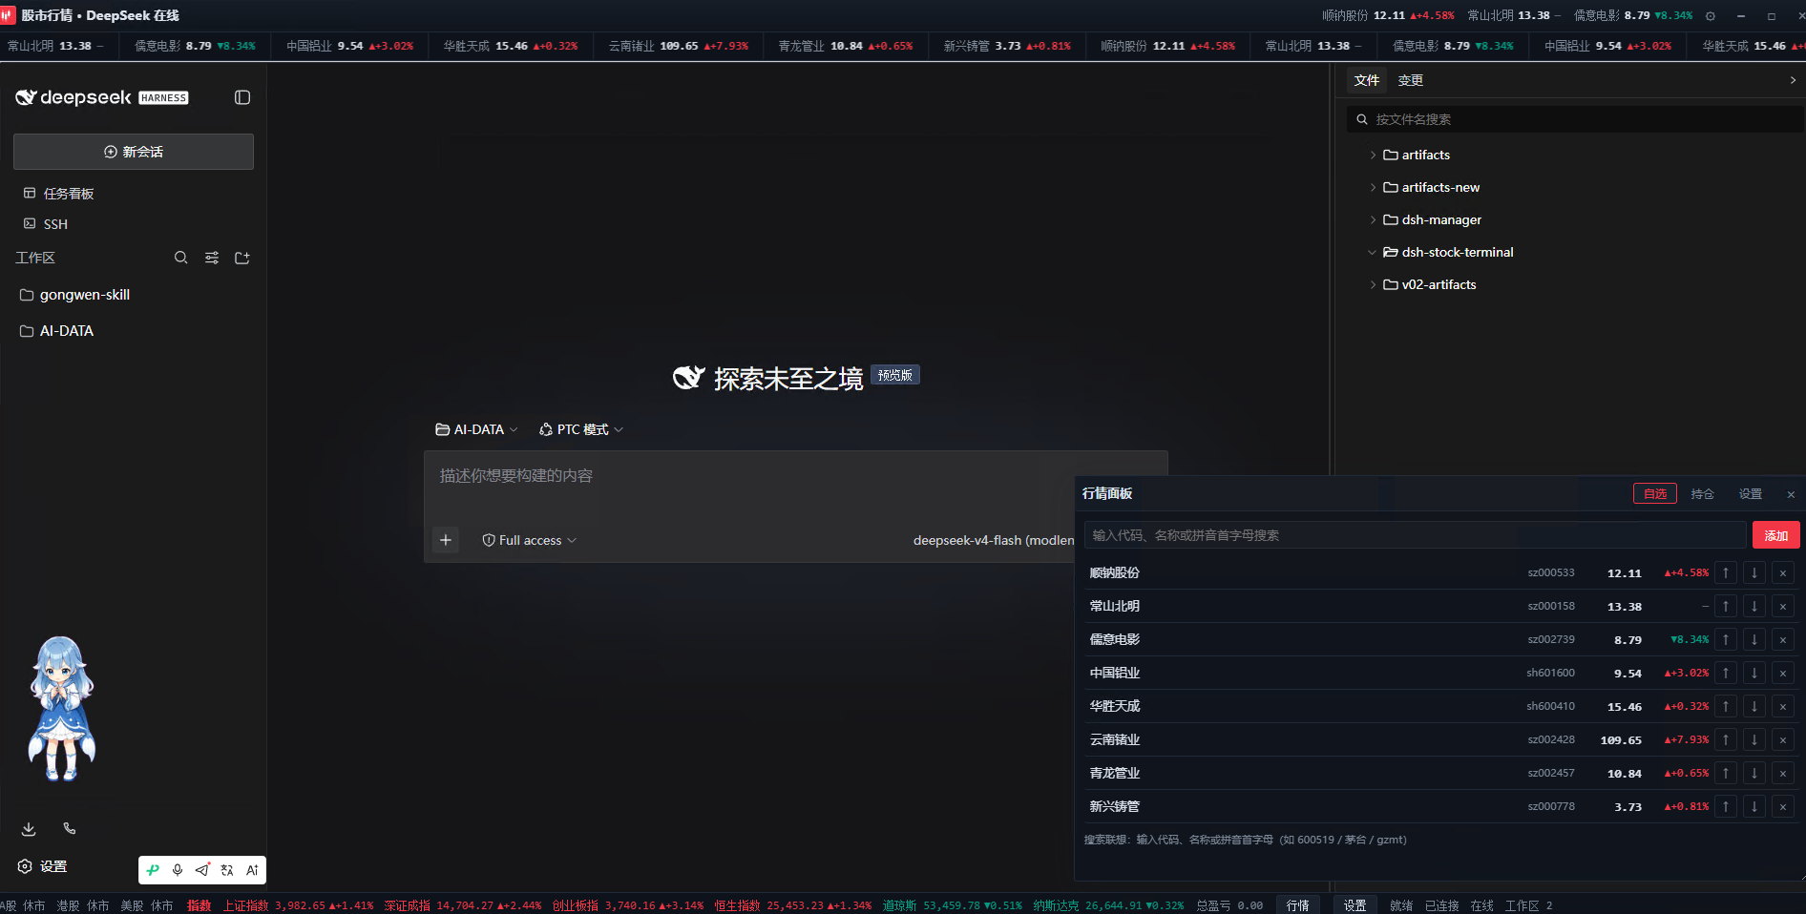Move 顺纳股份 row down
Image resolution: width=1806 pixels, height=914 pixels.
(x=1754, y=573)
